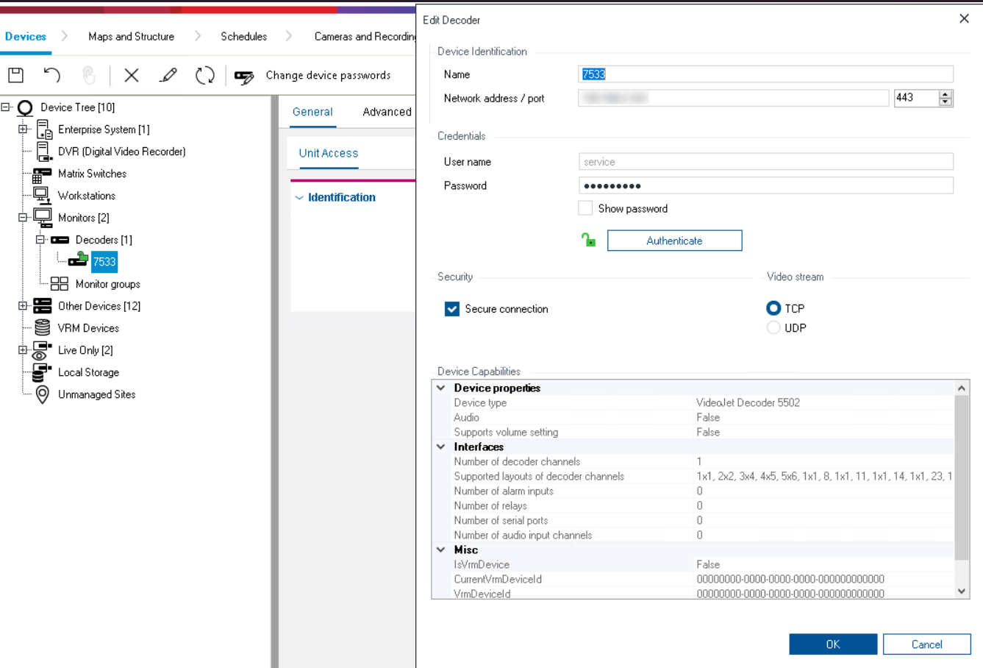The width and height of the screenshot is (983, 668).
Task: Click OK to confirm decoder settings
Action: pyautogui.click(x=832, y=644)
